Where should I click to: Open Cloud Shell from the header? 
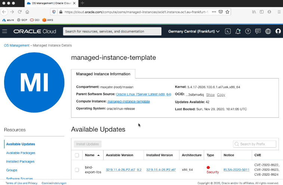coord(228,31)
